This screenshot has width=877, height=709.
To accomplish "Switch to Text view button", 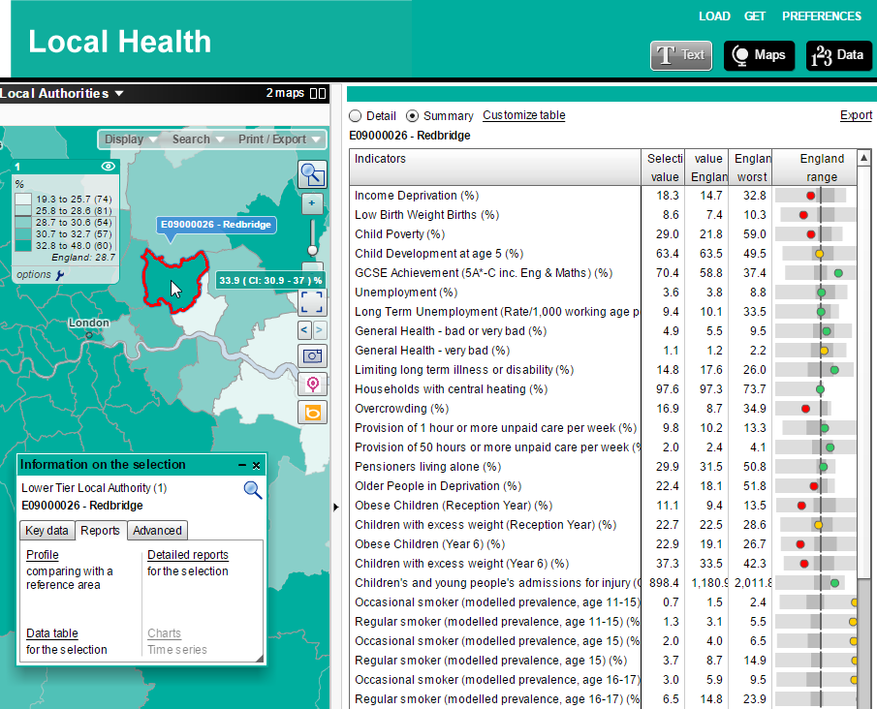I will (680, 55).
